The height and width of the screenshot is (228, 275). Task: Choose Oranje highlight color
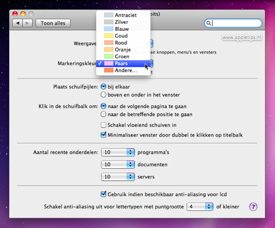[123, 49]
